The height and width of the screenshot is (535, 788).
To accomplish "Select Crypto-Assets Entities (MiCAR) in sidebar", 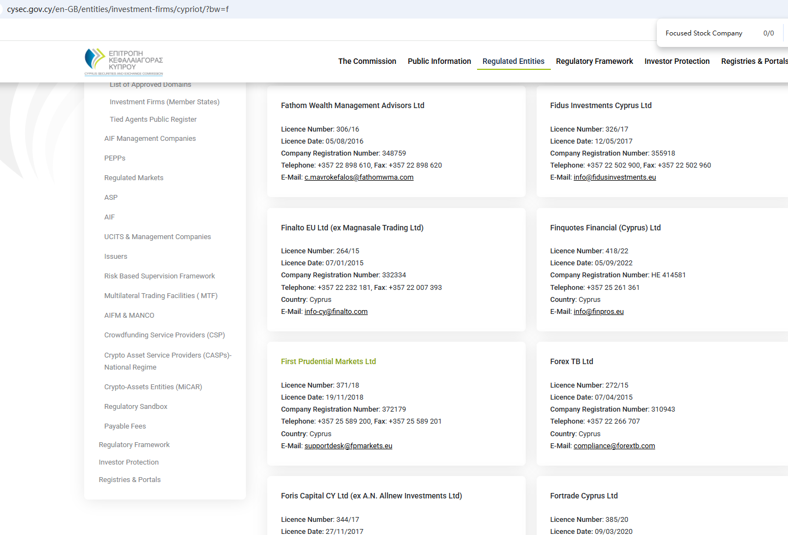I will click(x=153, y=387).
